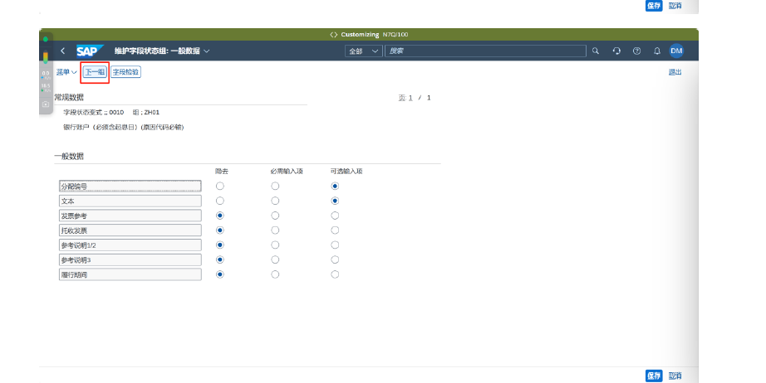766x383 pixels.
Task: Click the back arrow beside SAP logo
Action: [x=62, y=51]
